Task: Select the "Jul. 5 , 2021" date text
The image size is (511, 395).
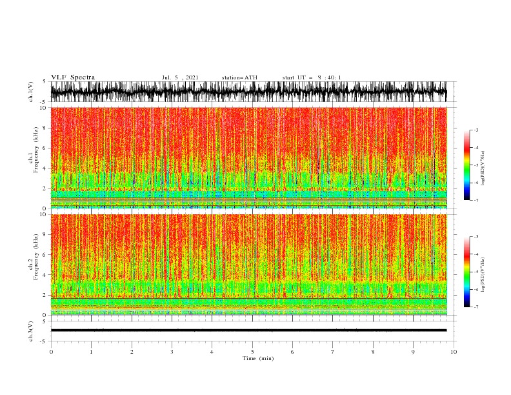Action: [180, 77]
